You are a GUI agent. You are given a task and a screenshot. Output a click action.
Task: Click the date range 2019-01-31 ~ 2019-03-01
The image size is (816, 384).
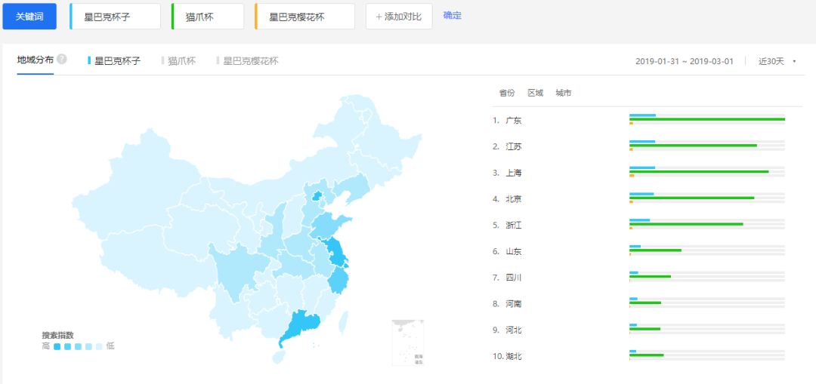685,61
